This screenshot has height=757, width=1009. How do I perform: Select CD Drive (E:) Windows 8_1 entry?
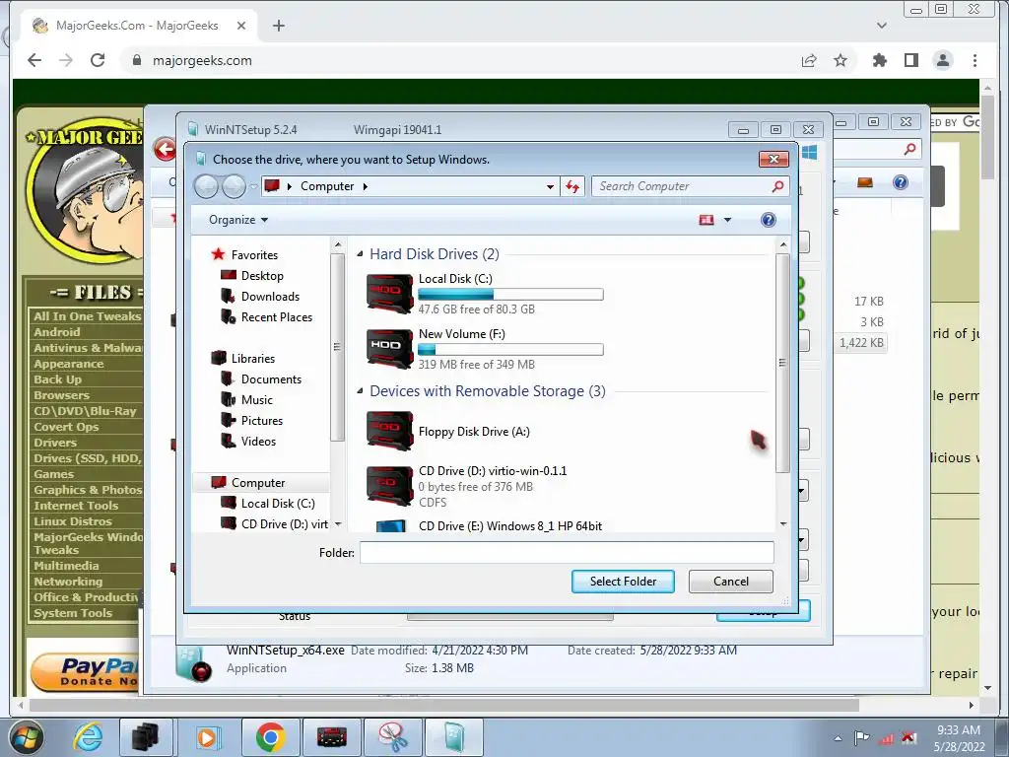(x=510, y=526)
